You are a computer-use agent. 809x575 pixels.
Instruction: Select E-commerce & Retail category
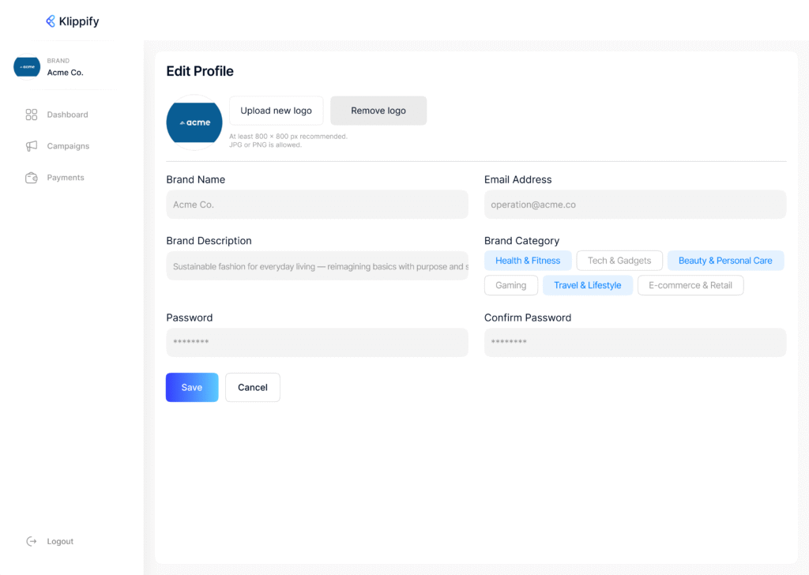coord(690,285)
